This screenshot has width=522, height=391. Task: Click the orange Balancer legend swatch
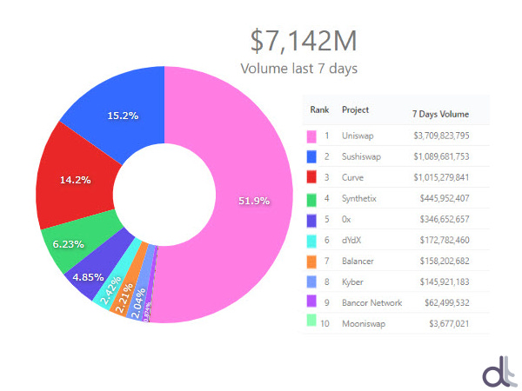click(311, 262)
